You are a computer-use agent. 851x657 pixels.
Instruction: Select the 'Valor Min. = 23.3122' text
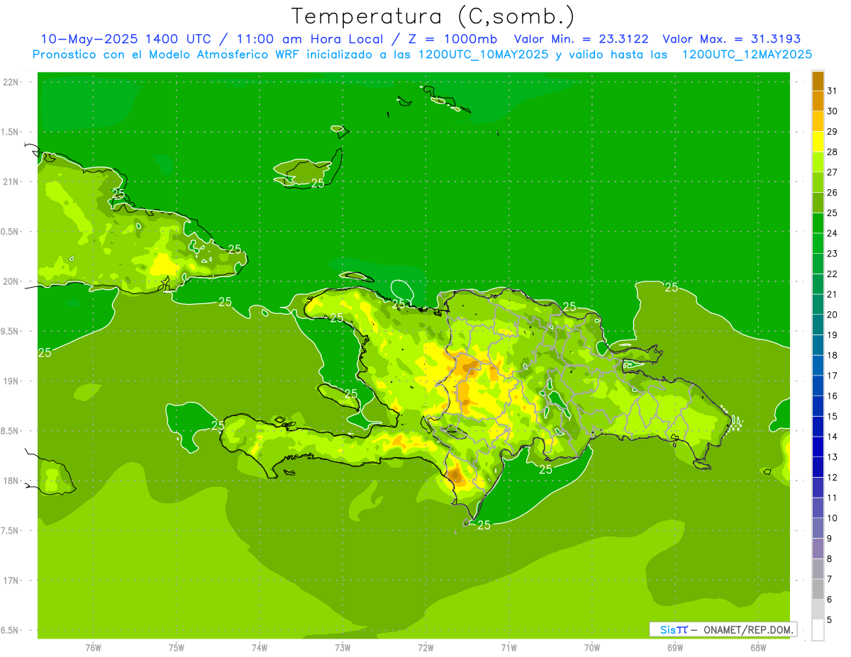pos(581,39)
